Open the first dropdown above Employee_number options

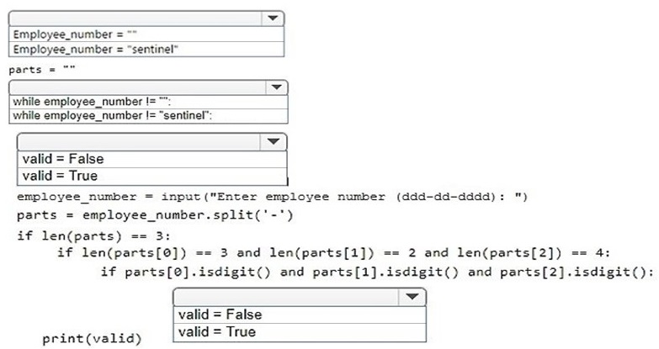click(x=271, y=19)
